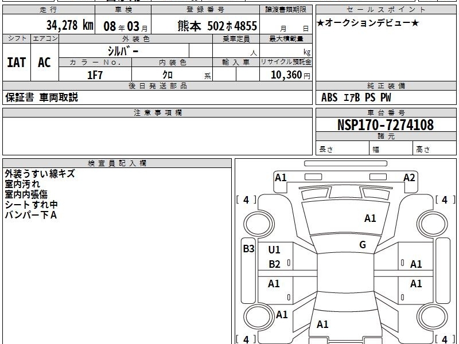459x344 pixels.
Task: Select the interior color クロ
Action: [168, 75]
